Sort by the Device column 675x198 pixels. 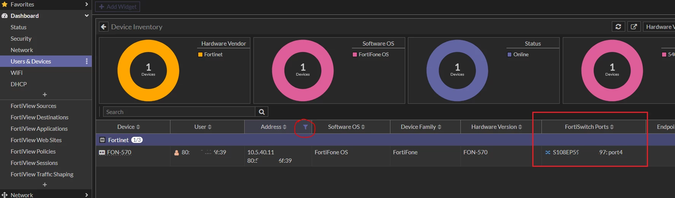pos(138,127)
